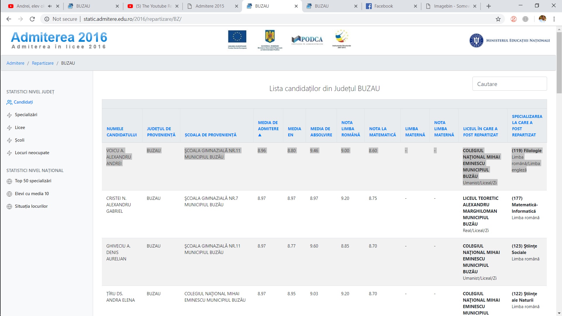
Task: Sort by 'Județul de proveniență' column header
Action: pyautogui.click(x=161, y=132)
